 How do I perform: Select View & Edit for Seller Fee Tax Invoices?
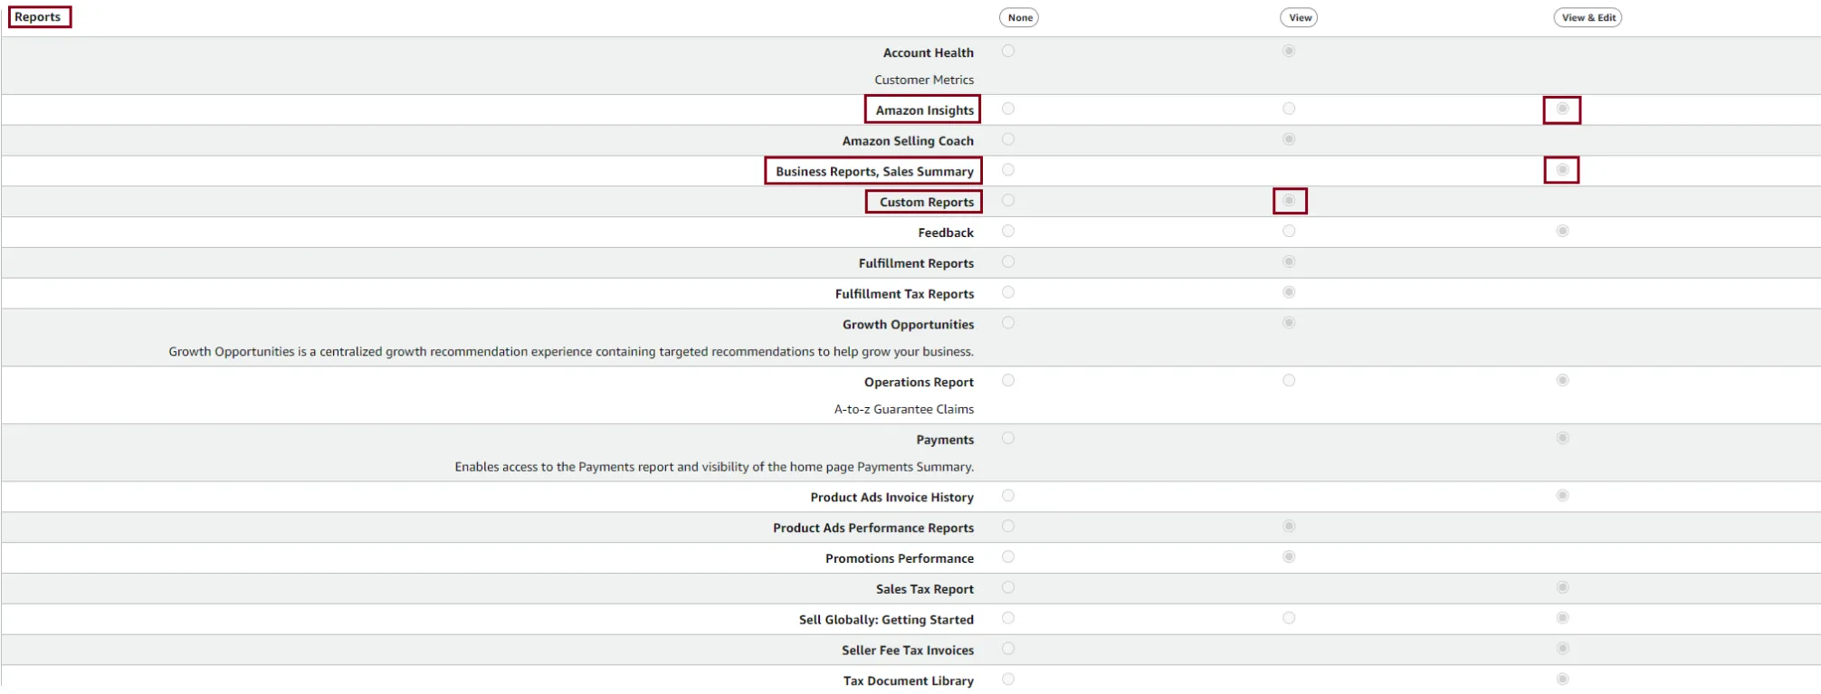[x=1562, y=649]
